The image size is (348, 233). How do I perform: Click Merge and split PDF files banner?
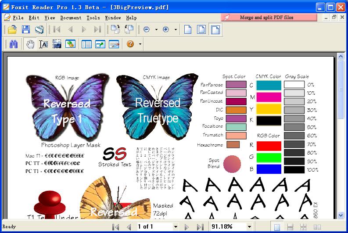coord(269,17)
